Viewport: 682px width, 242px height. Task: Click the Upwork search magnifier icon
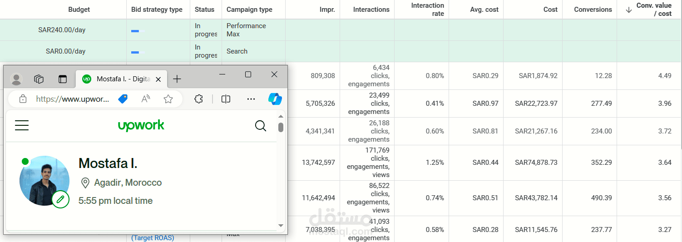pyautogui.click(x=261, y=126)
